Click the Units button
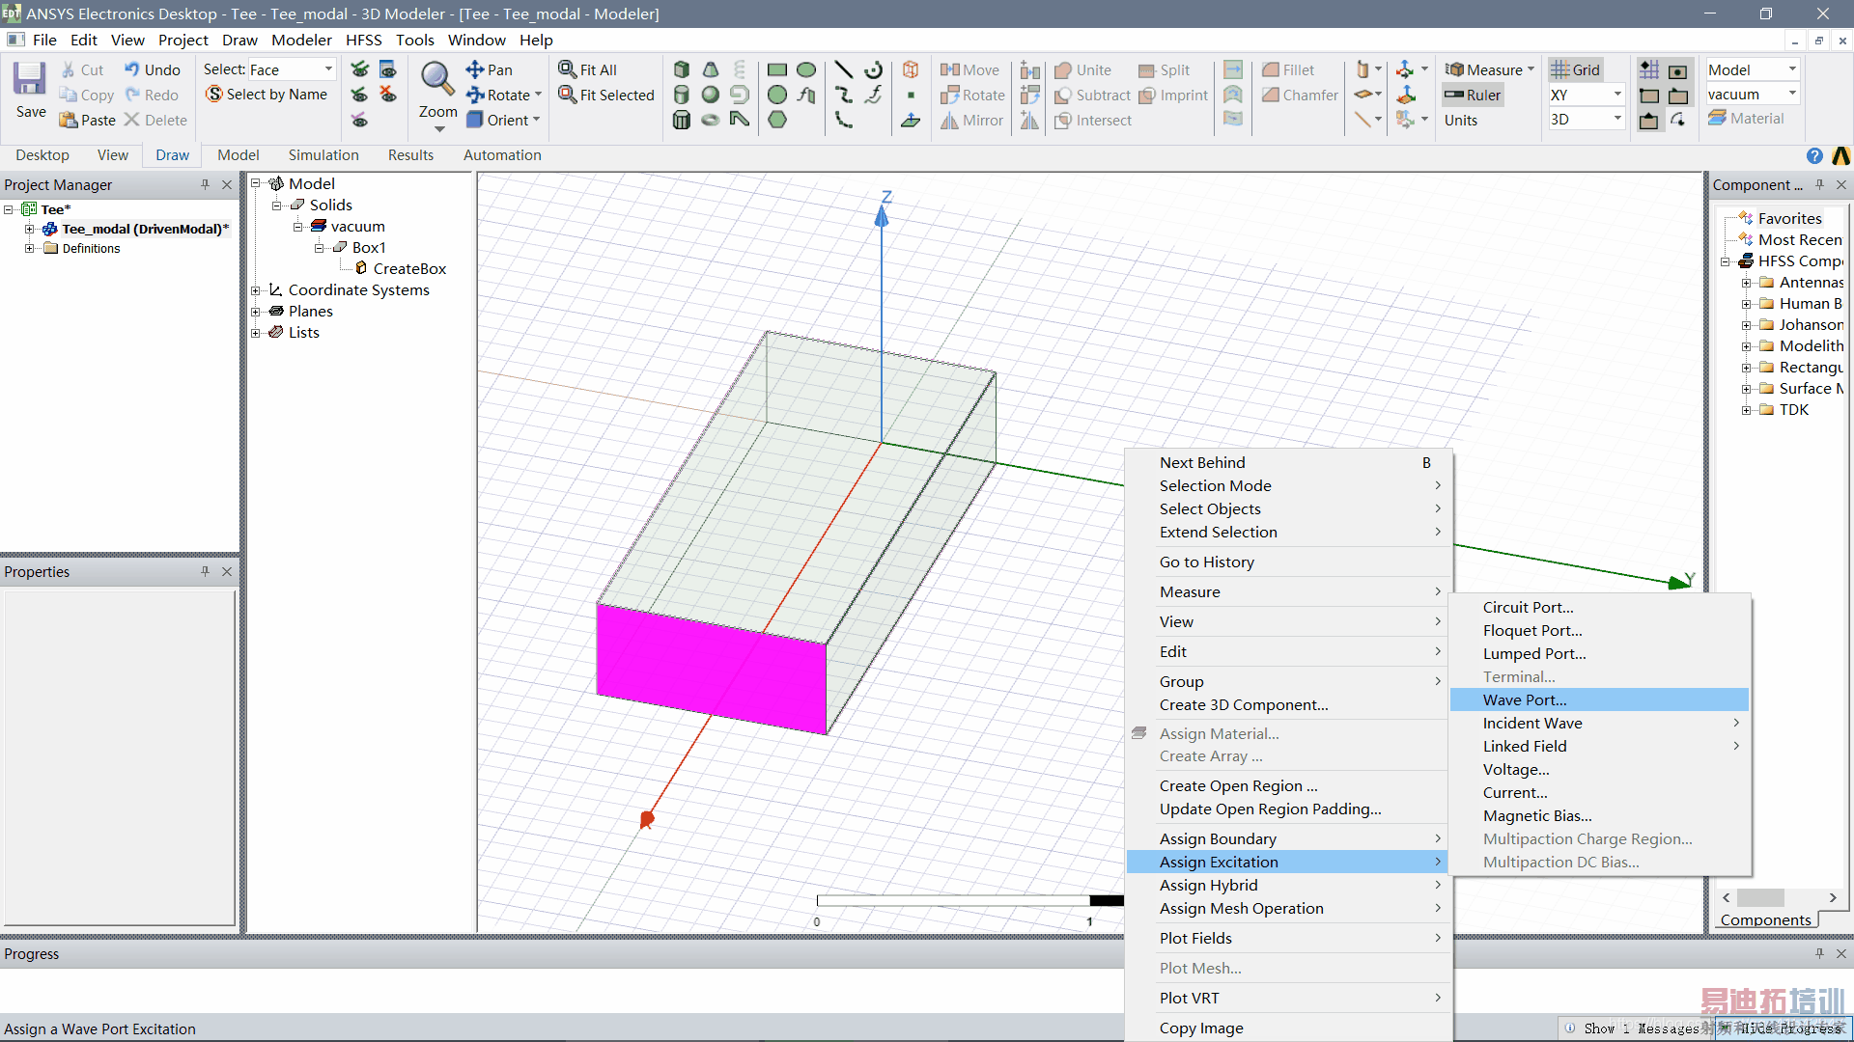The width and height of the screenshot is (1854, 1042). (1460, 120)
